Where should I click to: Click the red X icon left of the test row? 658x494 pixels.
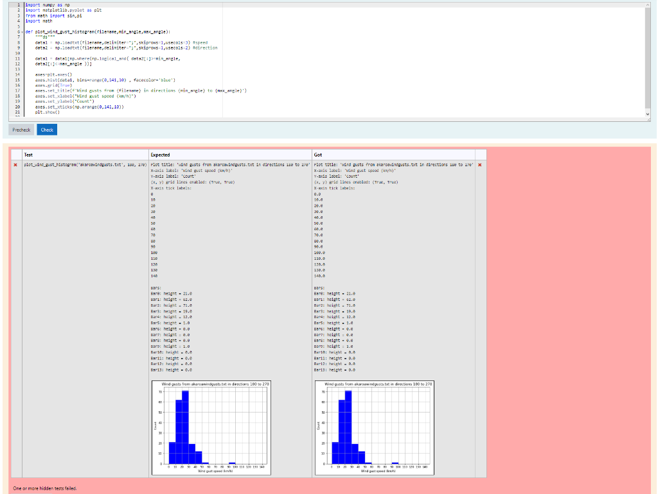pos(15,164)
